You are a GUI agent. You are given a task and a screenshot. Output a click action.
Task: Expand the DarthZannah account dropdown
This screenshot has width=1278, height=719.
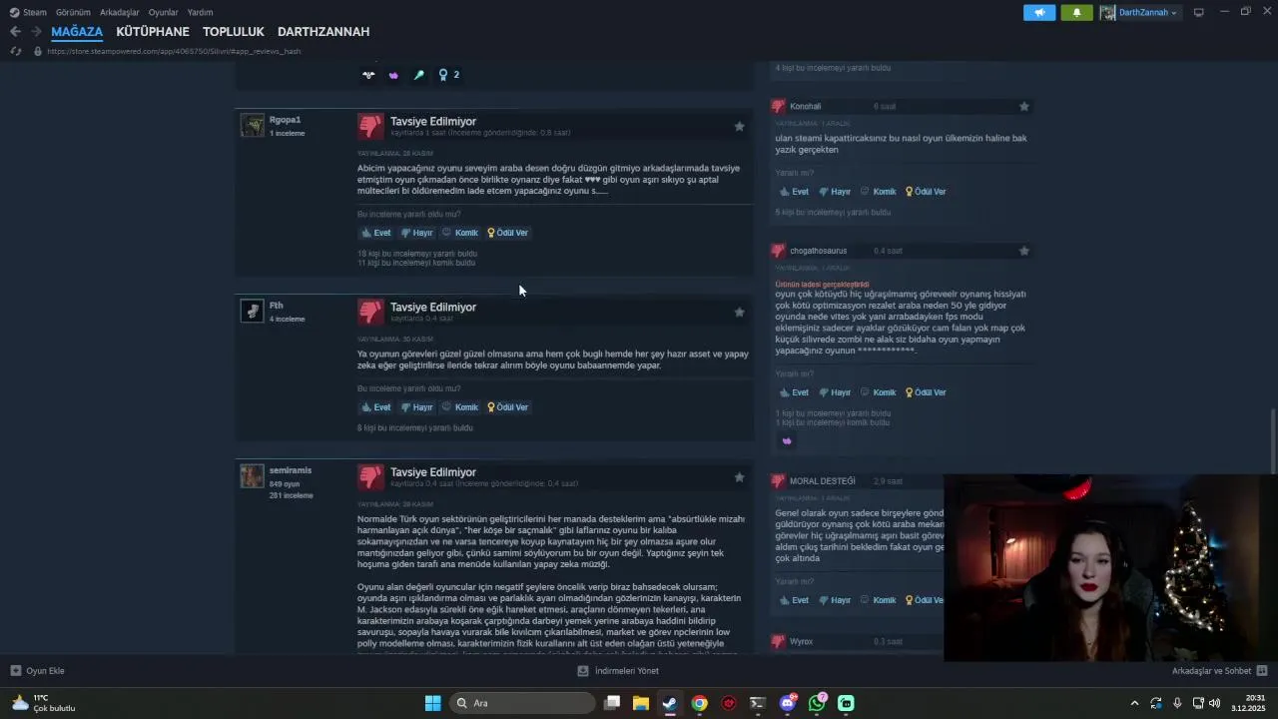pos(1139,12)
